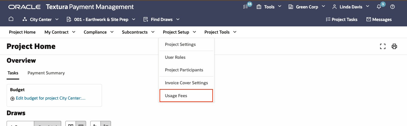Switch Draws to card grid view

pyautogui.click(x=71, y=124)
